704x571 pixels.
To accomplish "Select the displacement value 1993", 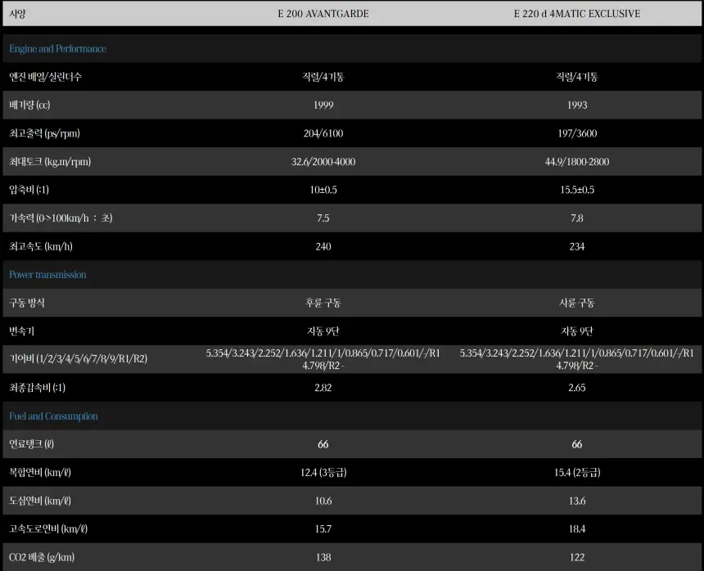I will pos(577,105).
